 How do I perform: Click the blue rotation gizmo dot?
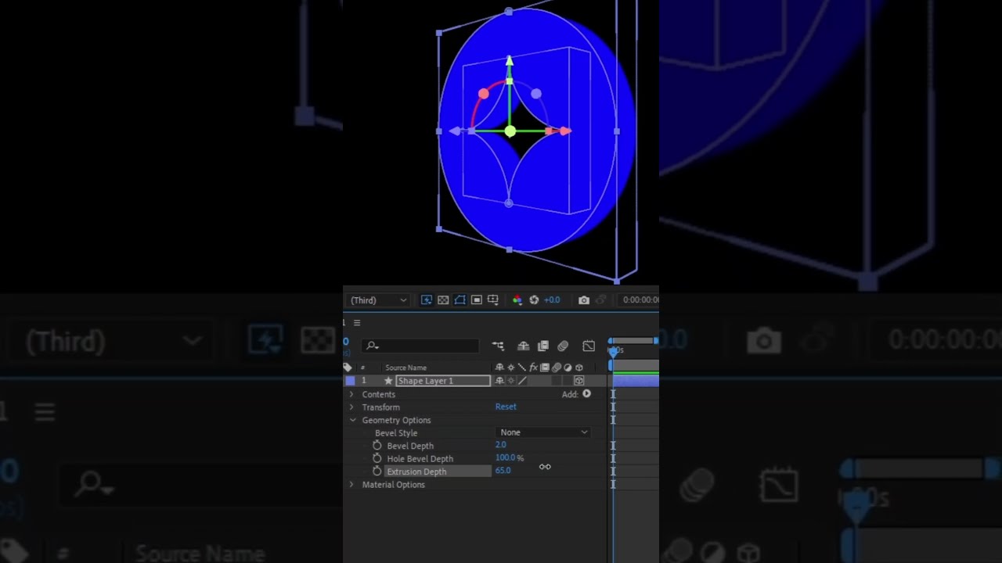[x=536, y=94]
